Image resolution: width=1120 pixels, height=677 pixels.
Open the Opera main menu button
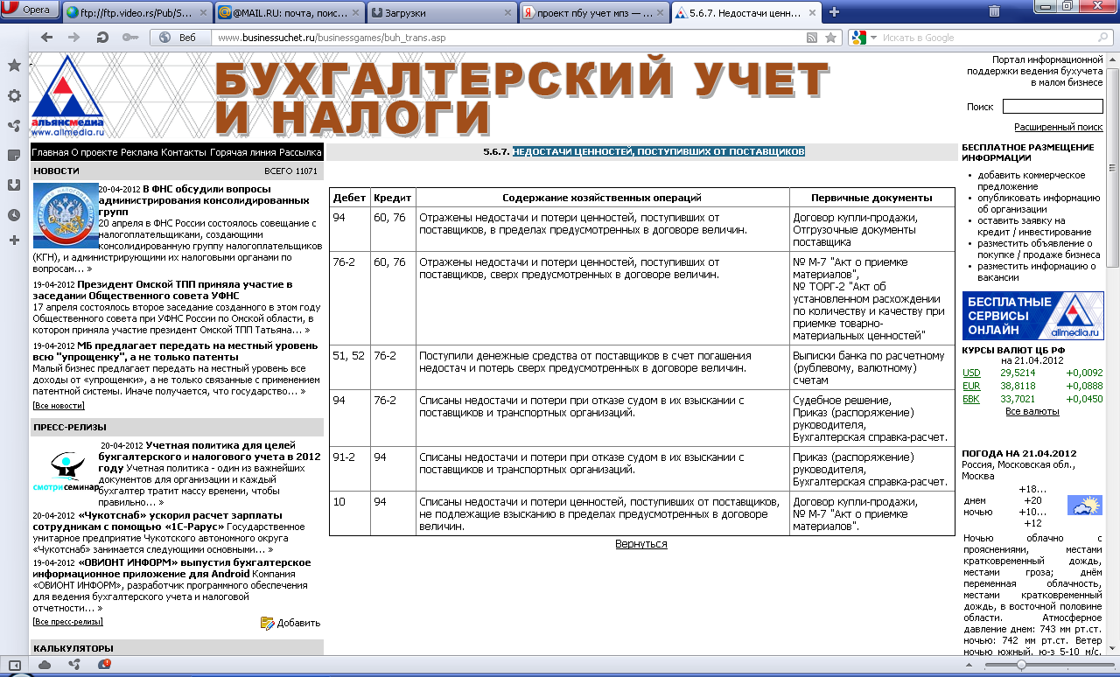(30, 10)
